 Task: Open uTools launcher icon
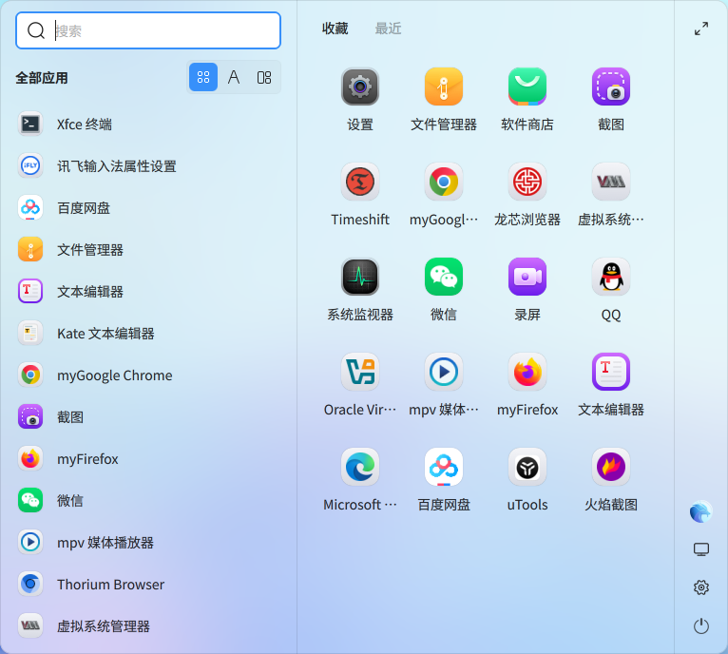527,467
